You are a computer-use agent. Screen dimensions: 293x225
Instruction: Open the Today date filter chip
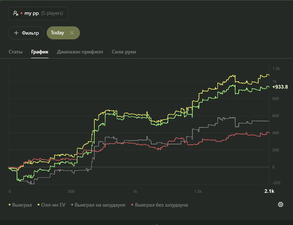pos(58,33)
